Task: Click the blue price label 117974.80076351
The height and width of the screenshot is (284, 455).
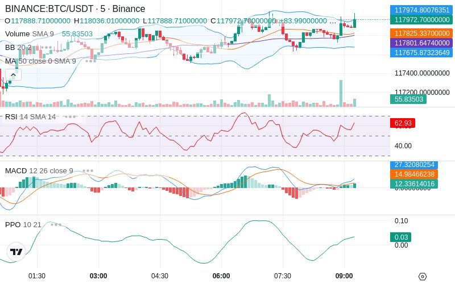Action: [421, 10]
